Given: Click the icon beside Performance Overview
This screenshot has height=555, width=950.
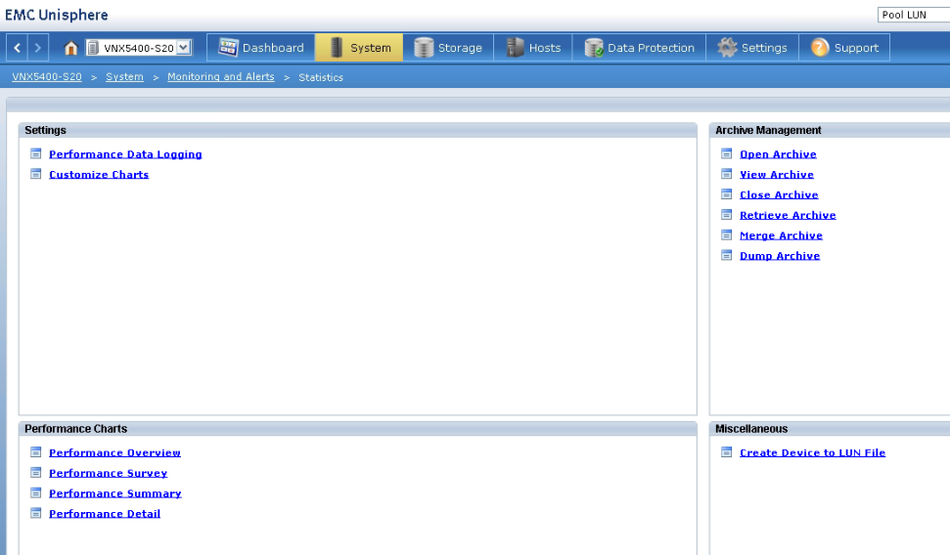Looking at the screenshot, I should point(36,452).
